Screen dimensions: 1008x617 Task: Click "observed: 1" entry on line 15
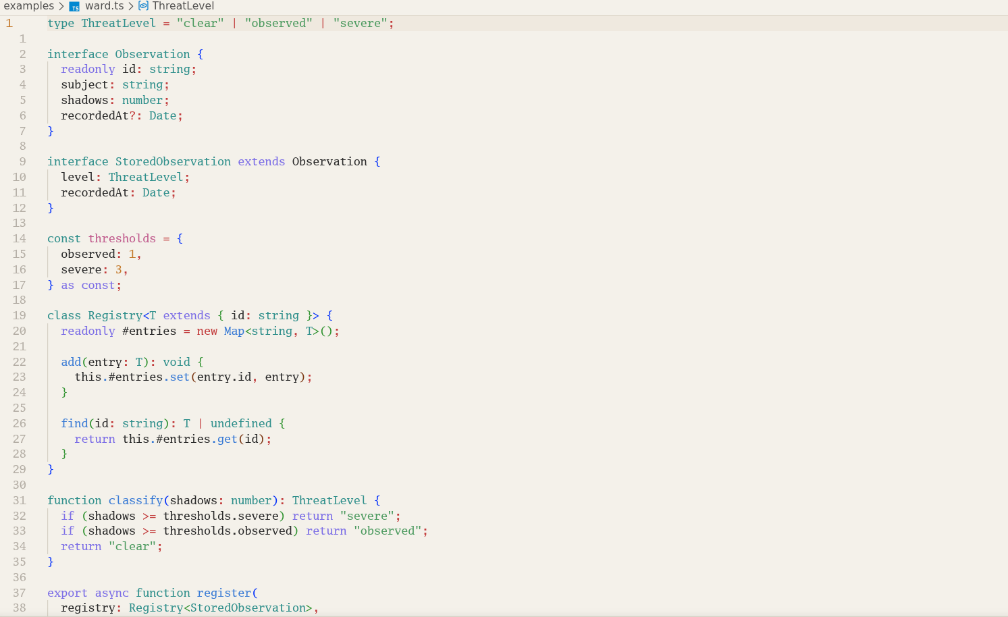click(98, 254)
